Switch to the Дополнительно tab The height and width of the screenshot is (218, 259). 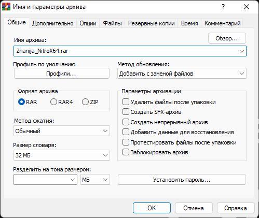(x=53, y=23)
